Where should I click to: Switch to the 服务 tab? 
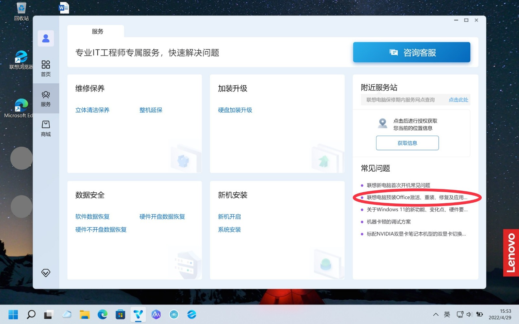coord(97,31)
